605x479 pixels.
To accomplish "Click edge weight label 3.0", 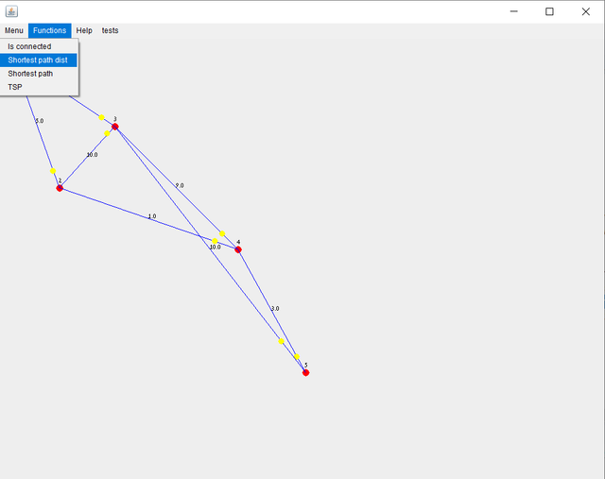I will coord(275,309).
